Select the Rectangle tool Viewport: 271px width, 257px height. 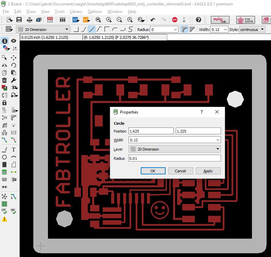click(4, 165)
